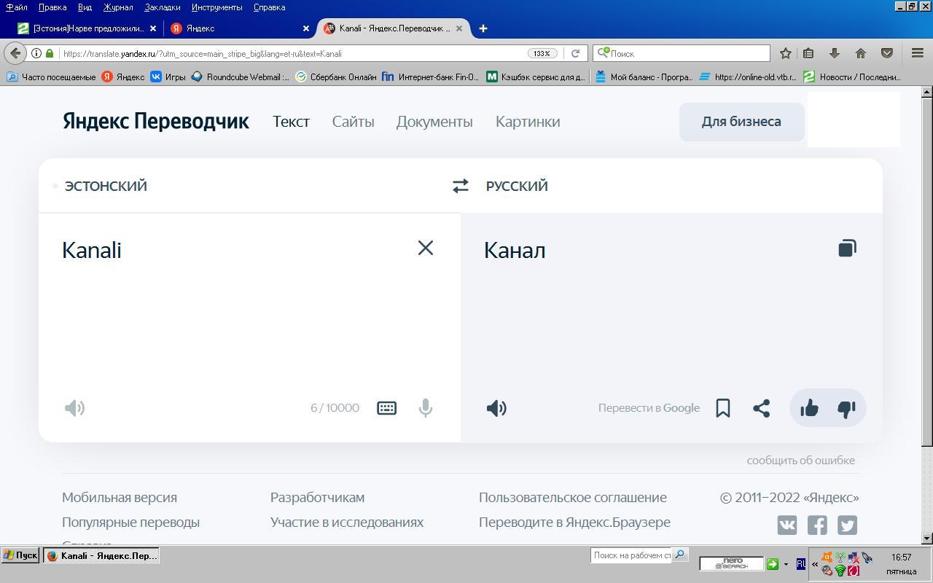Viewport: 933px width, 583px height.
Task: Open the Файл menu
Action: tap(17, 7)
